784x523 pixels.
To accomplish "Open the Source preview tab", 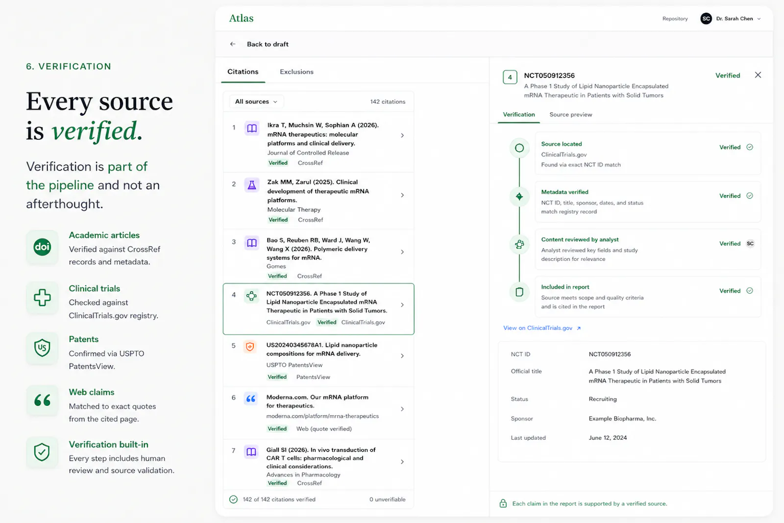I will [x=570, y=114].
